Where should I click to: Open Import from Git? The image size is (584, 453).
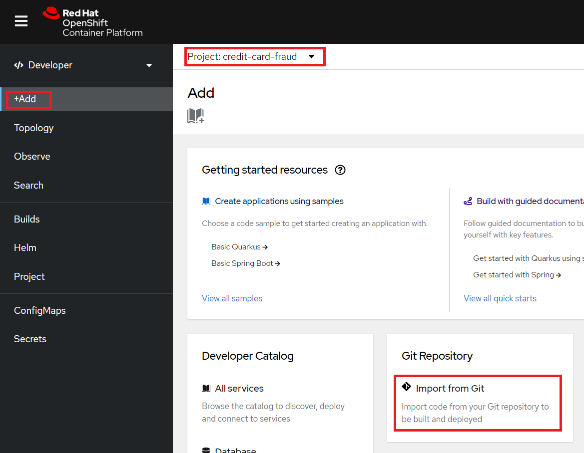(x=450, y=388)
